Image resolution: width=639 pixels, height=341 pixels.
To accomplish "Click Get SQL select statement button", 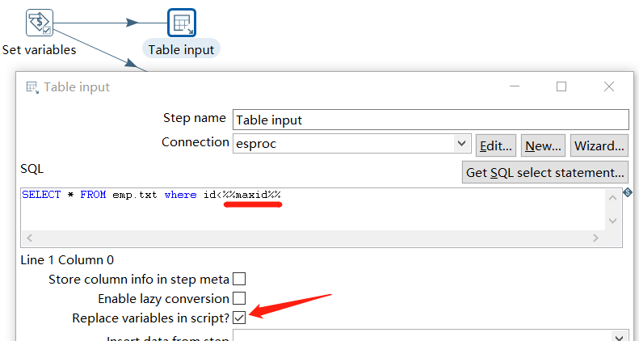I will coord(544,171).
